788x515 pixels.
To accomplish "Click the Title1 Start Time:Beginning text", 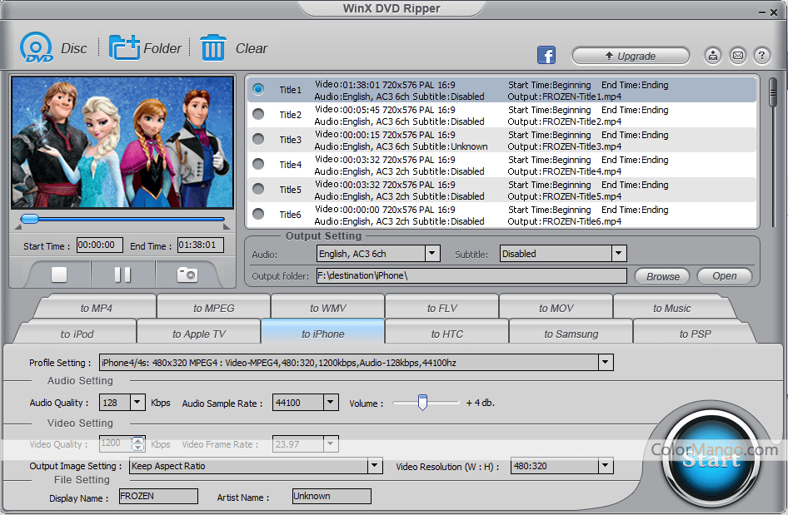I will (549, 85).
